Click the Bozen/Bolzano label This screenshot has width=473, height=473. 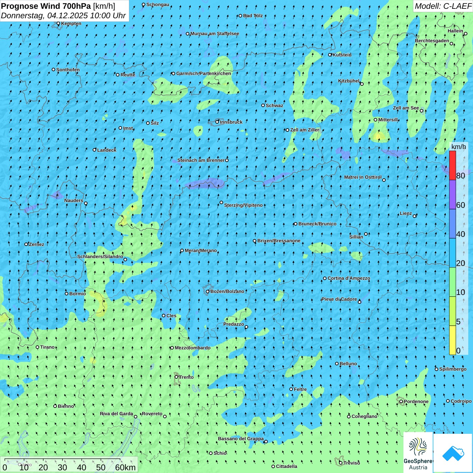[x=227, y=291]
